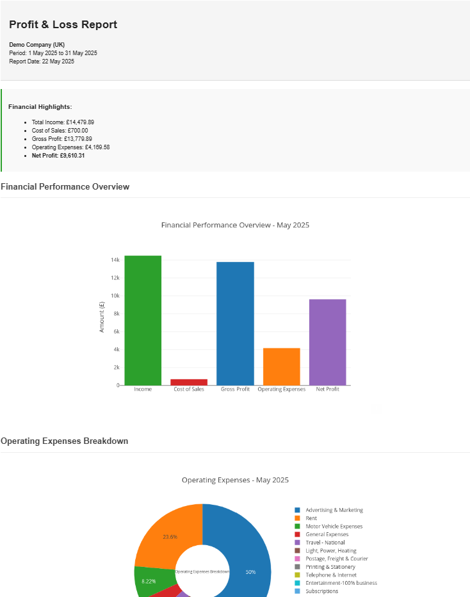
Task: Click the Telephone & Internet legend color swatch
Action: 297,575
